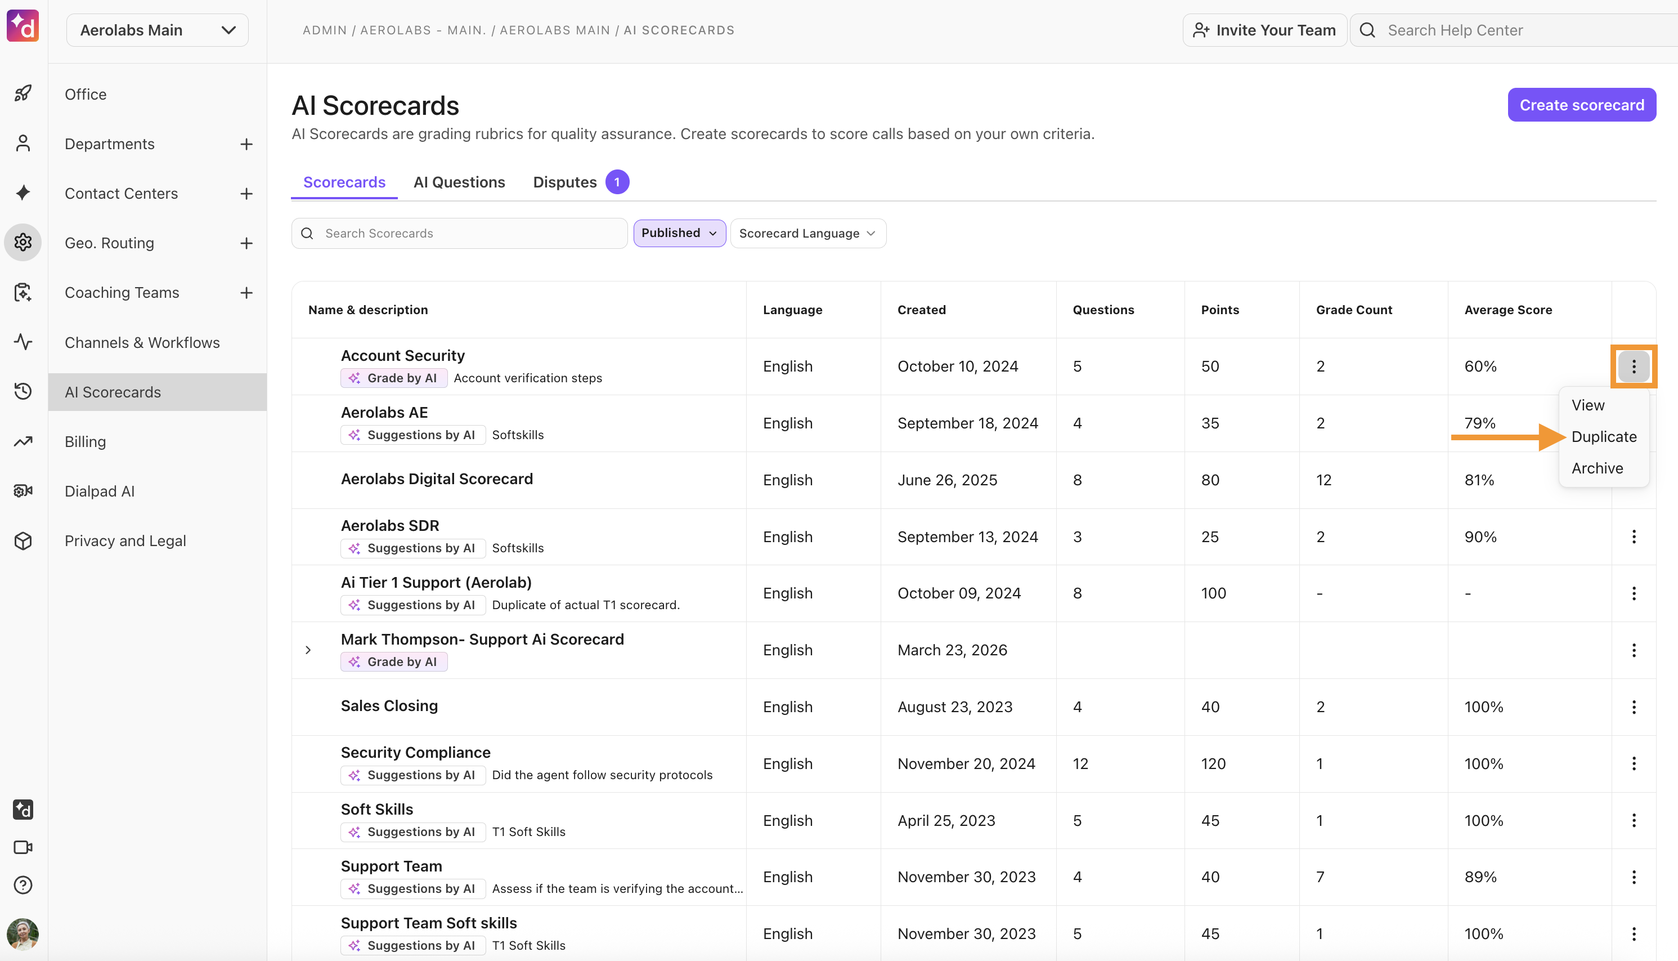Open the person profile icon in left rail

[23, 143]
